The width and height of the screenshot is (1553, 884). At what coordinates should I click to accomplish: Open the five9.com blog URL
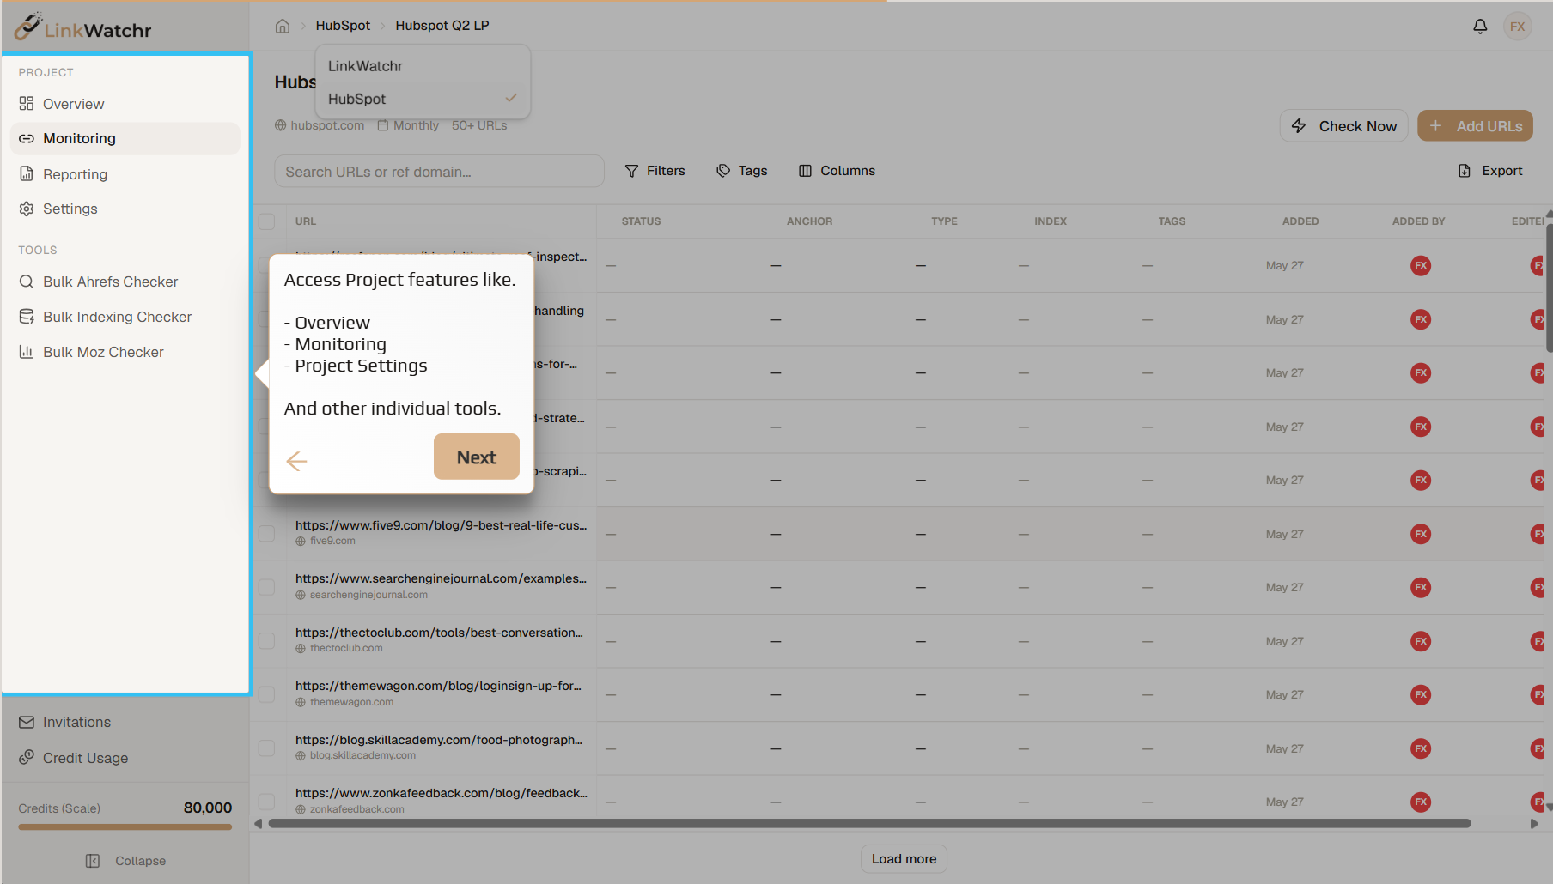click(441, 525)
